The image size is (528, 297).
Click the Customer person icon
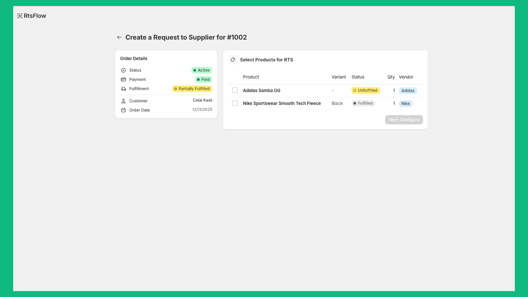(x=123, y=101)
